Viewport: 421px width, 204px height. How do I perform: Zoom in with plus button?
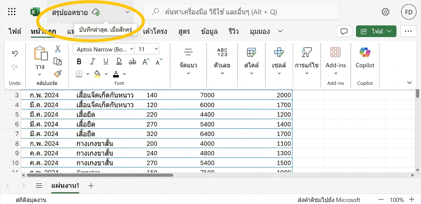coord(412,200)
